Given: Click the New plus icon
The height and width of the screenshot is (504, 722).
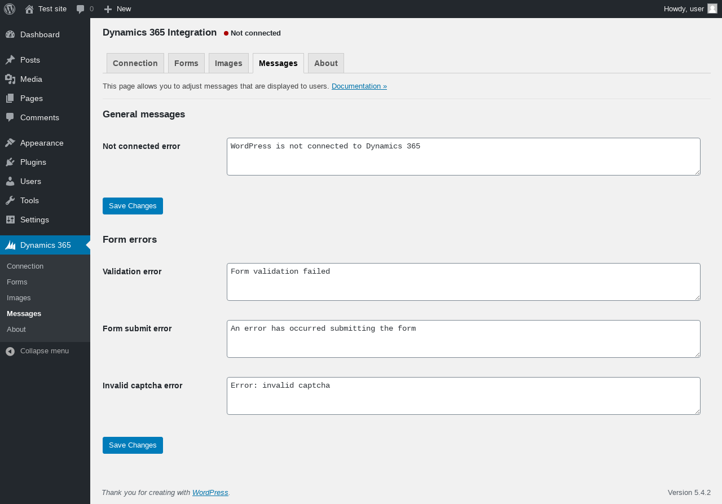Looking at the screenshot, I should pyautogui.click(x=108, y=9).
